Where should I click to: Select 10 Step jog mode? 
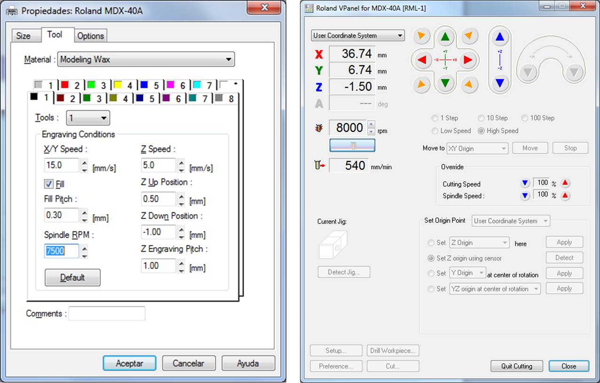pos(481,118)
